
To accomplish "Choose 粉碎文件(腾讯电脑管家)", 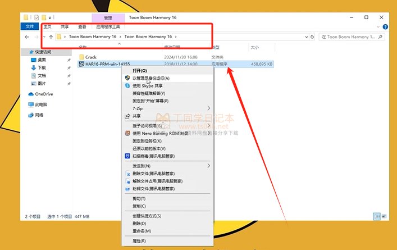I will coord(167,189).
